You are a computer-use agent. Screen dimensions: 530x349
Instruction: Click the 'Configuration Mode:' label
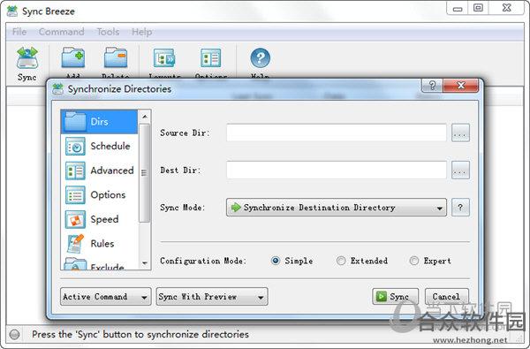click(x=203, y=261)
